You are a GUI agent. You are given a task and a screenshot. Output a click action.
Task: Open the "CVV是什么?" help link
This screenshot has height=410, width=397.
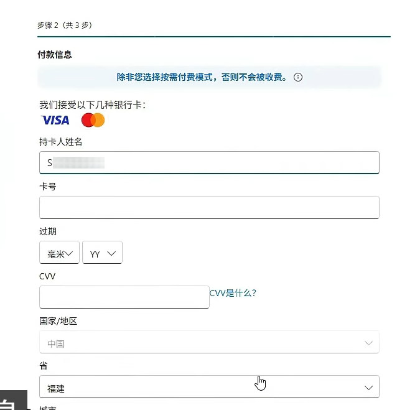tap(233, 292)
